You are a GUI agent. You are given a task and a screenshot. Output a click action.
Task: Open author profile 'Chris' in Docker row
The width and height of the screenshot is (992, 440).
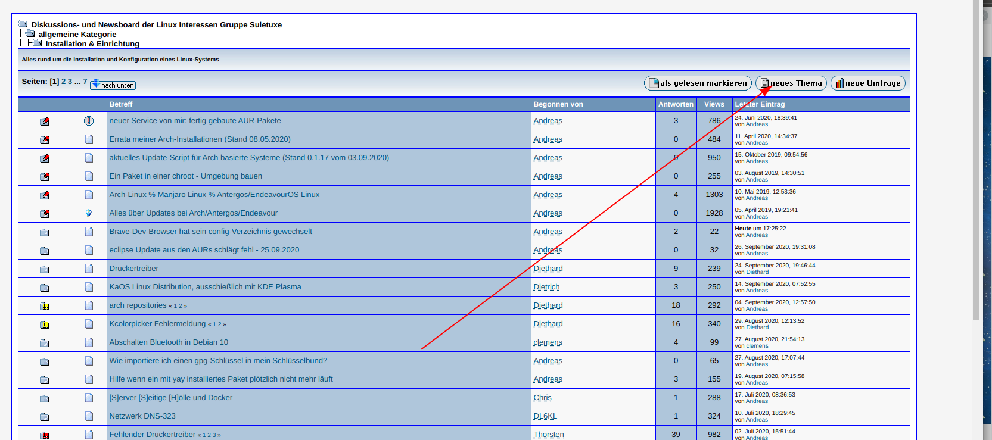pyautogui.click(x=543, y=398)
